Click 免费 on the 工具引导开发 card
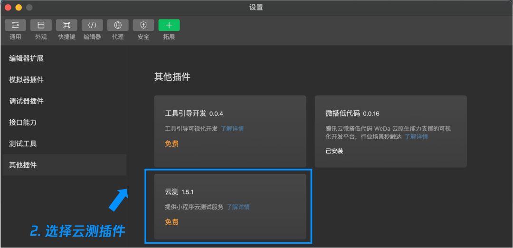 (172, 143)
